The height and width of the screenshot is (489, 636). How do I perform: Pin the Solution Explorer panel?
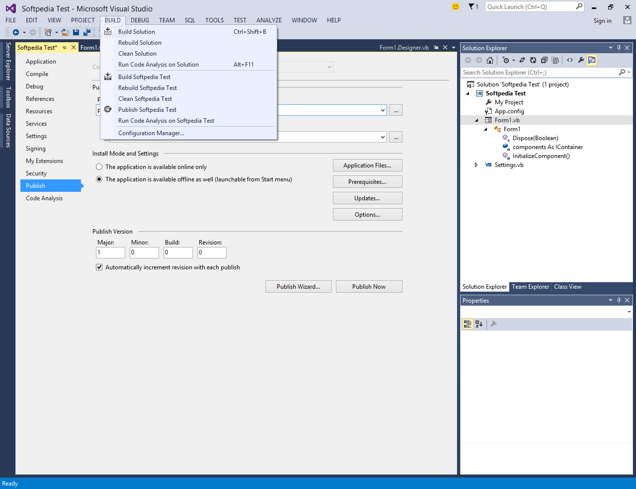(619, 48)
